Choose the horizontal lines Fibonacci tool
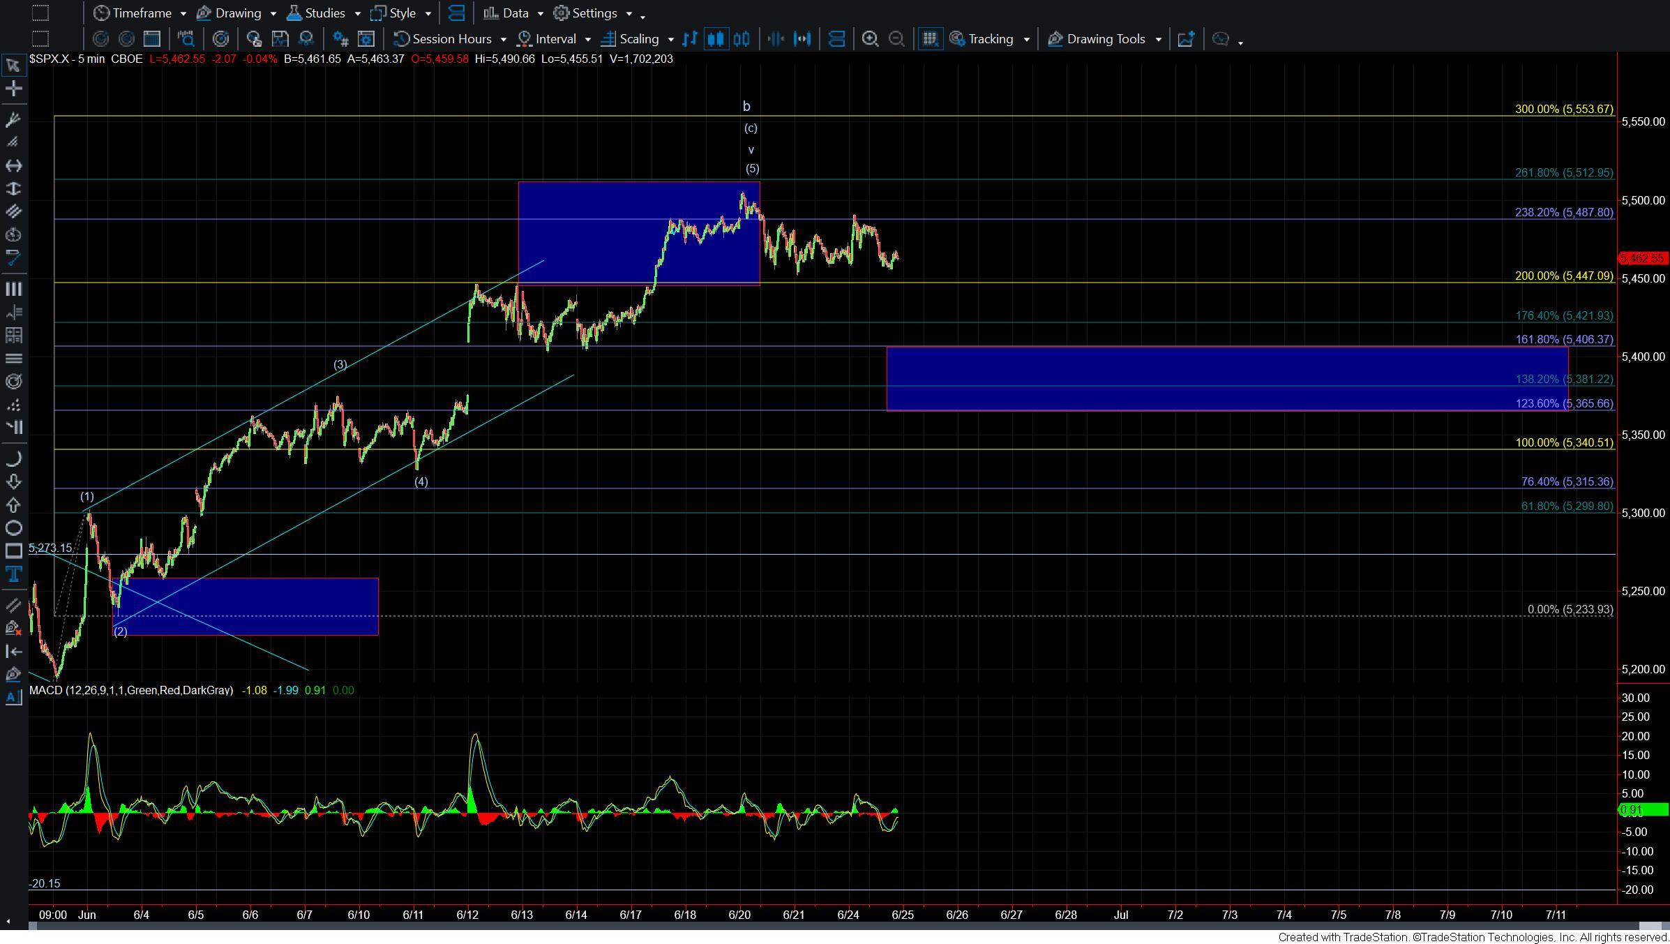Image resolution: width=1670 pixels, height=944 pixels. click(13, 358)
